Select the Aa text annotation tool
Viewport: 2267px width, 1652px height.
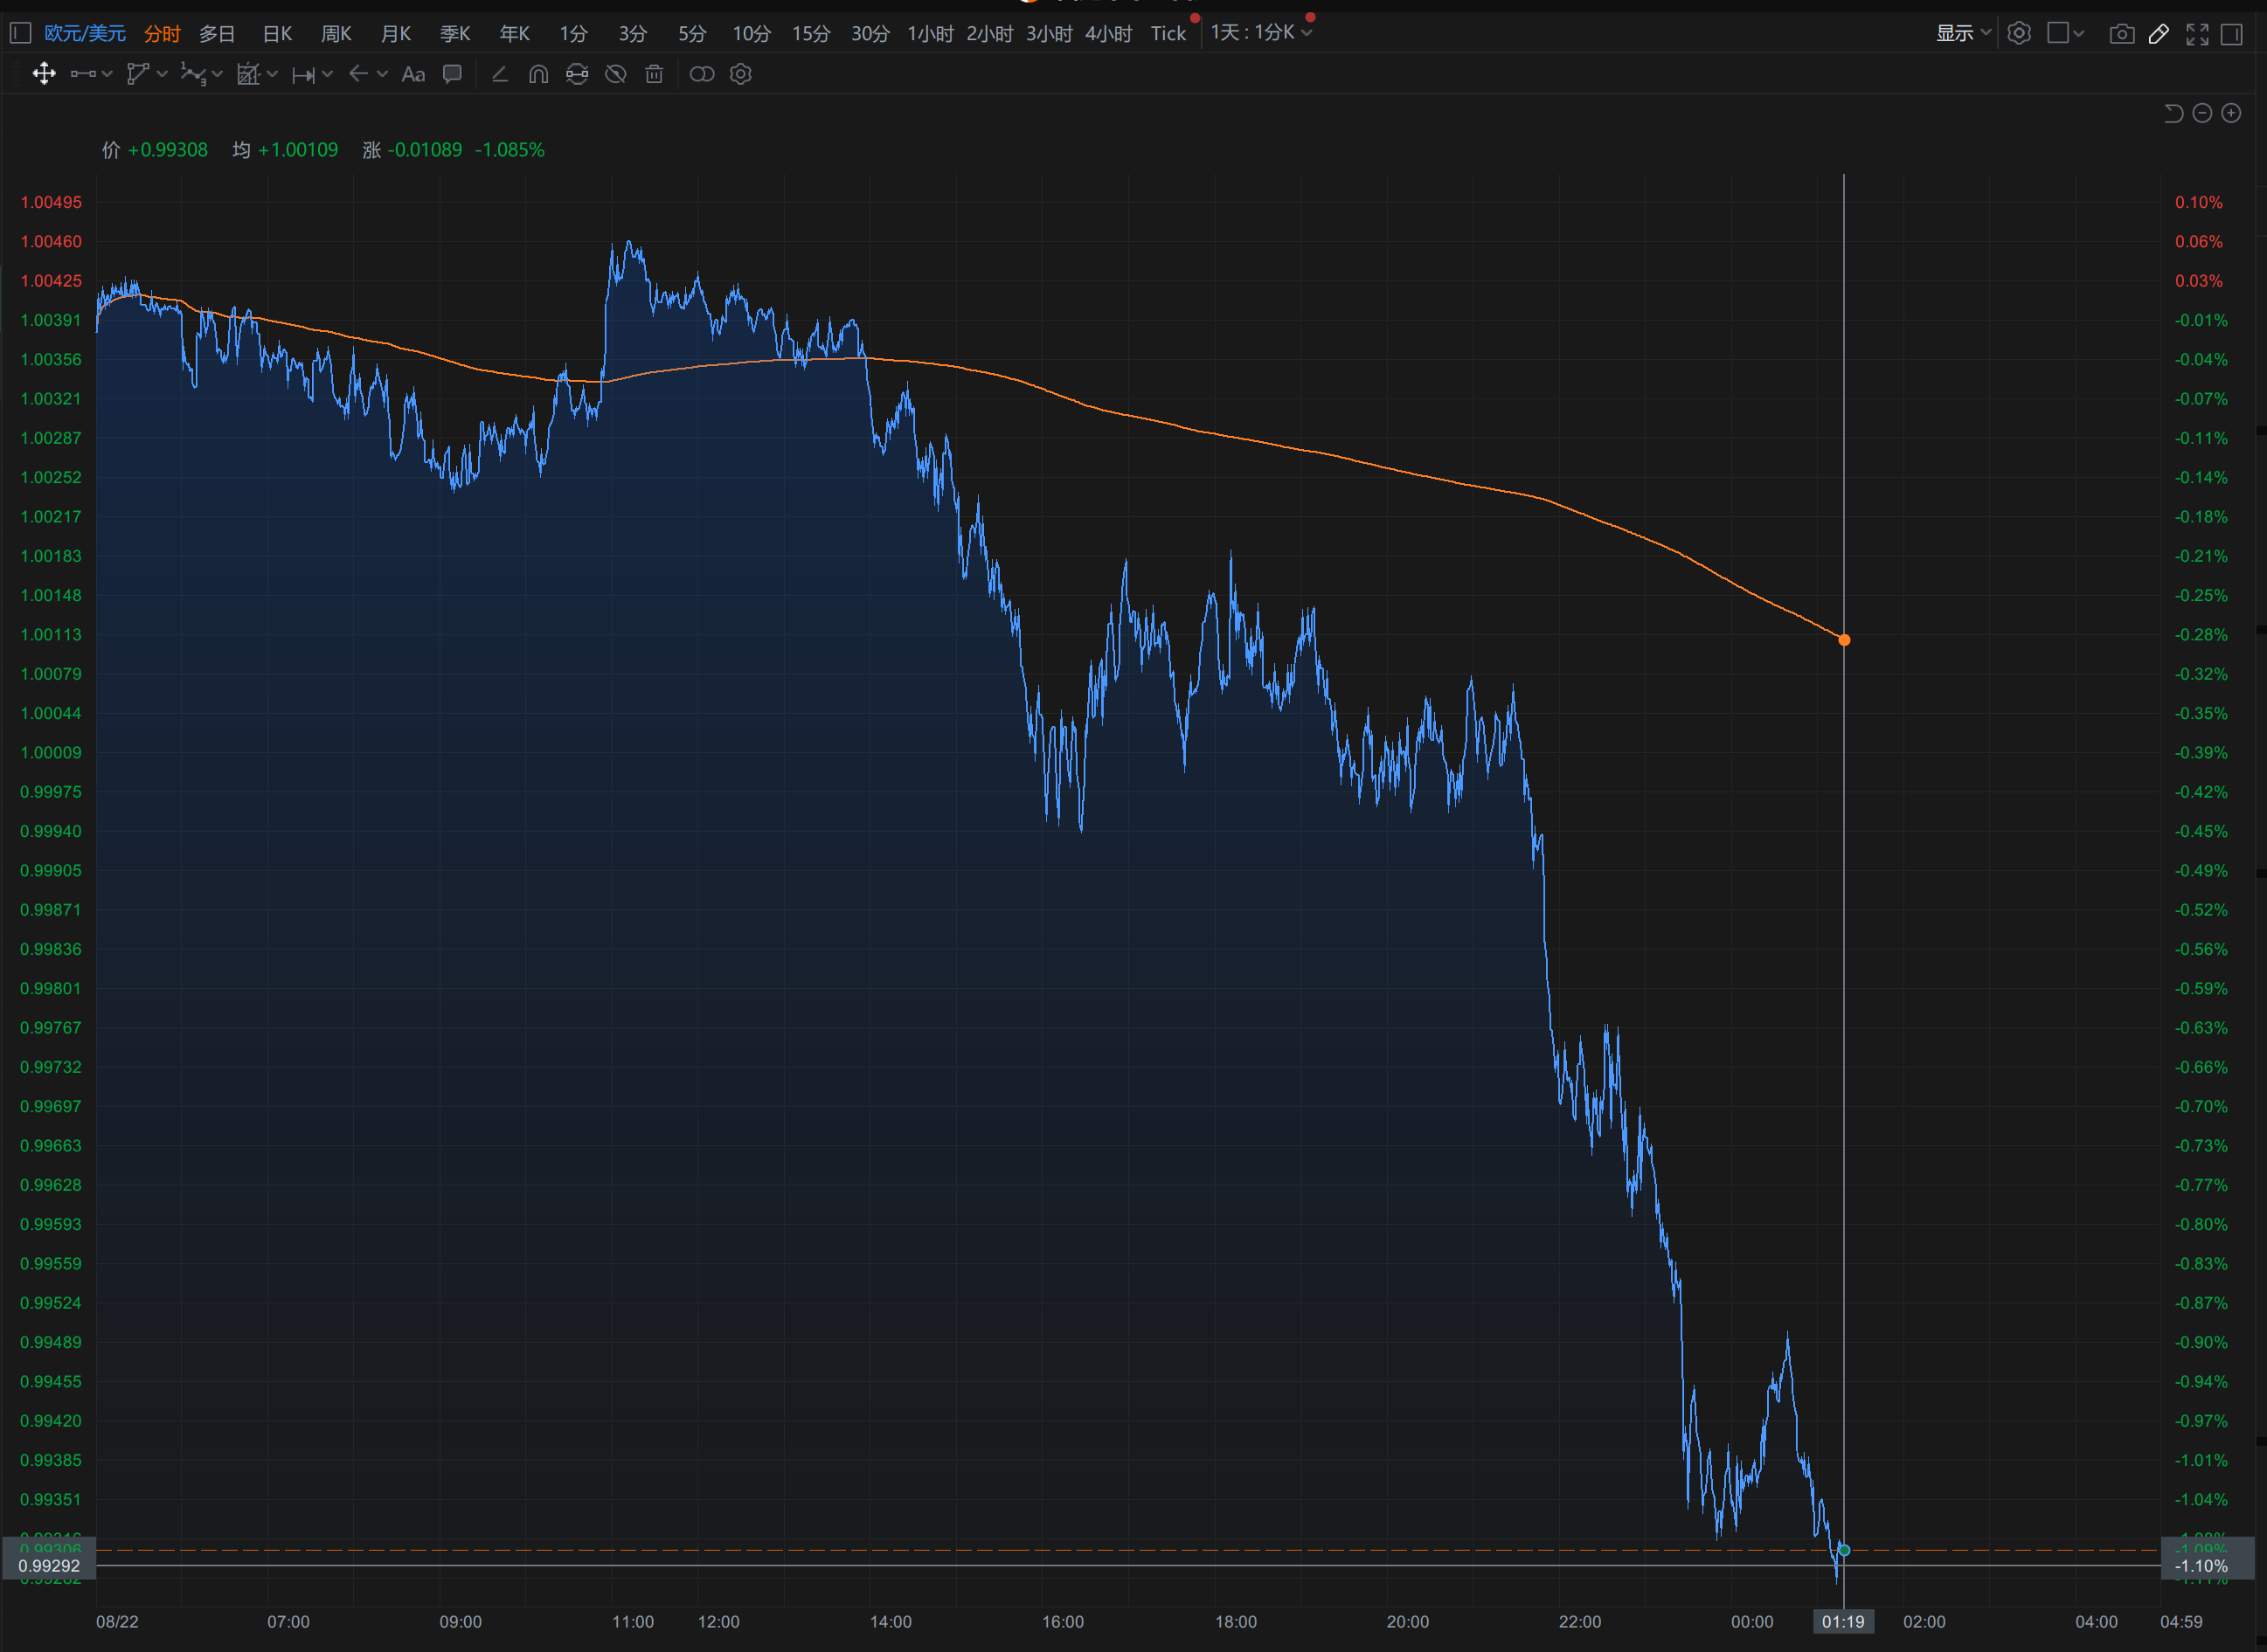[x=413, y=74]
